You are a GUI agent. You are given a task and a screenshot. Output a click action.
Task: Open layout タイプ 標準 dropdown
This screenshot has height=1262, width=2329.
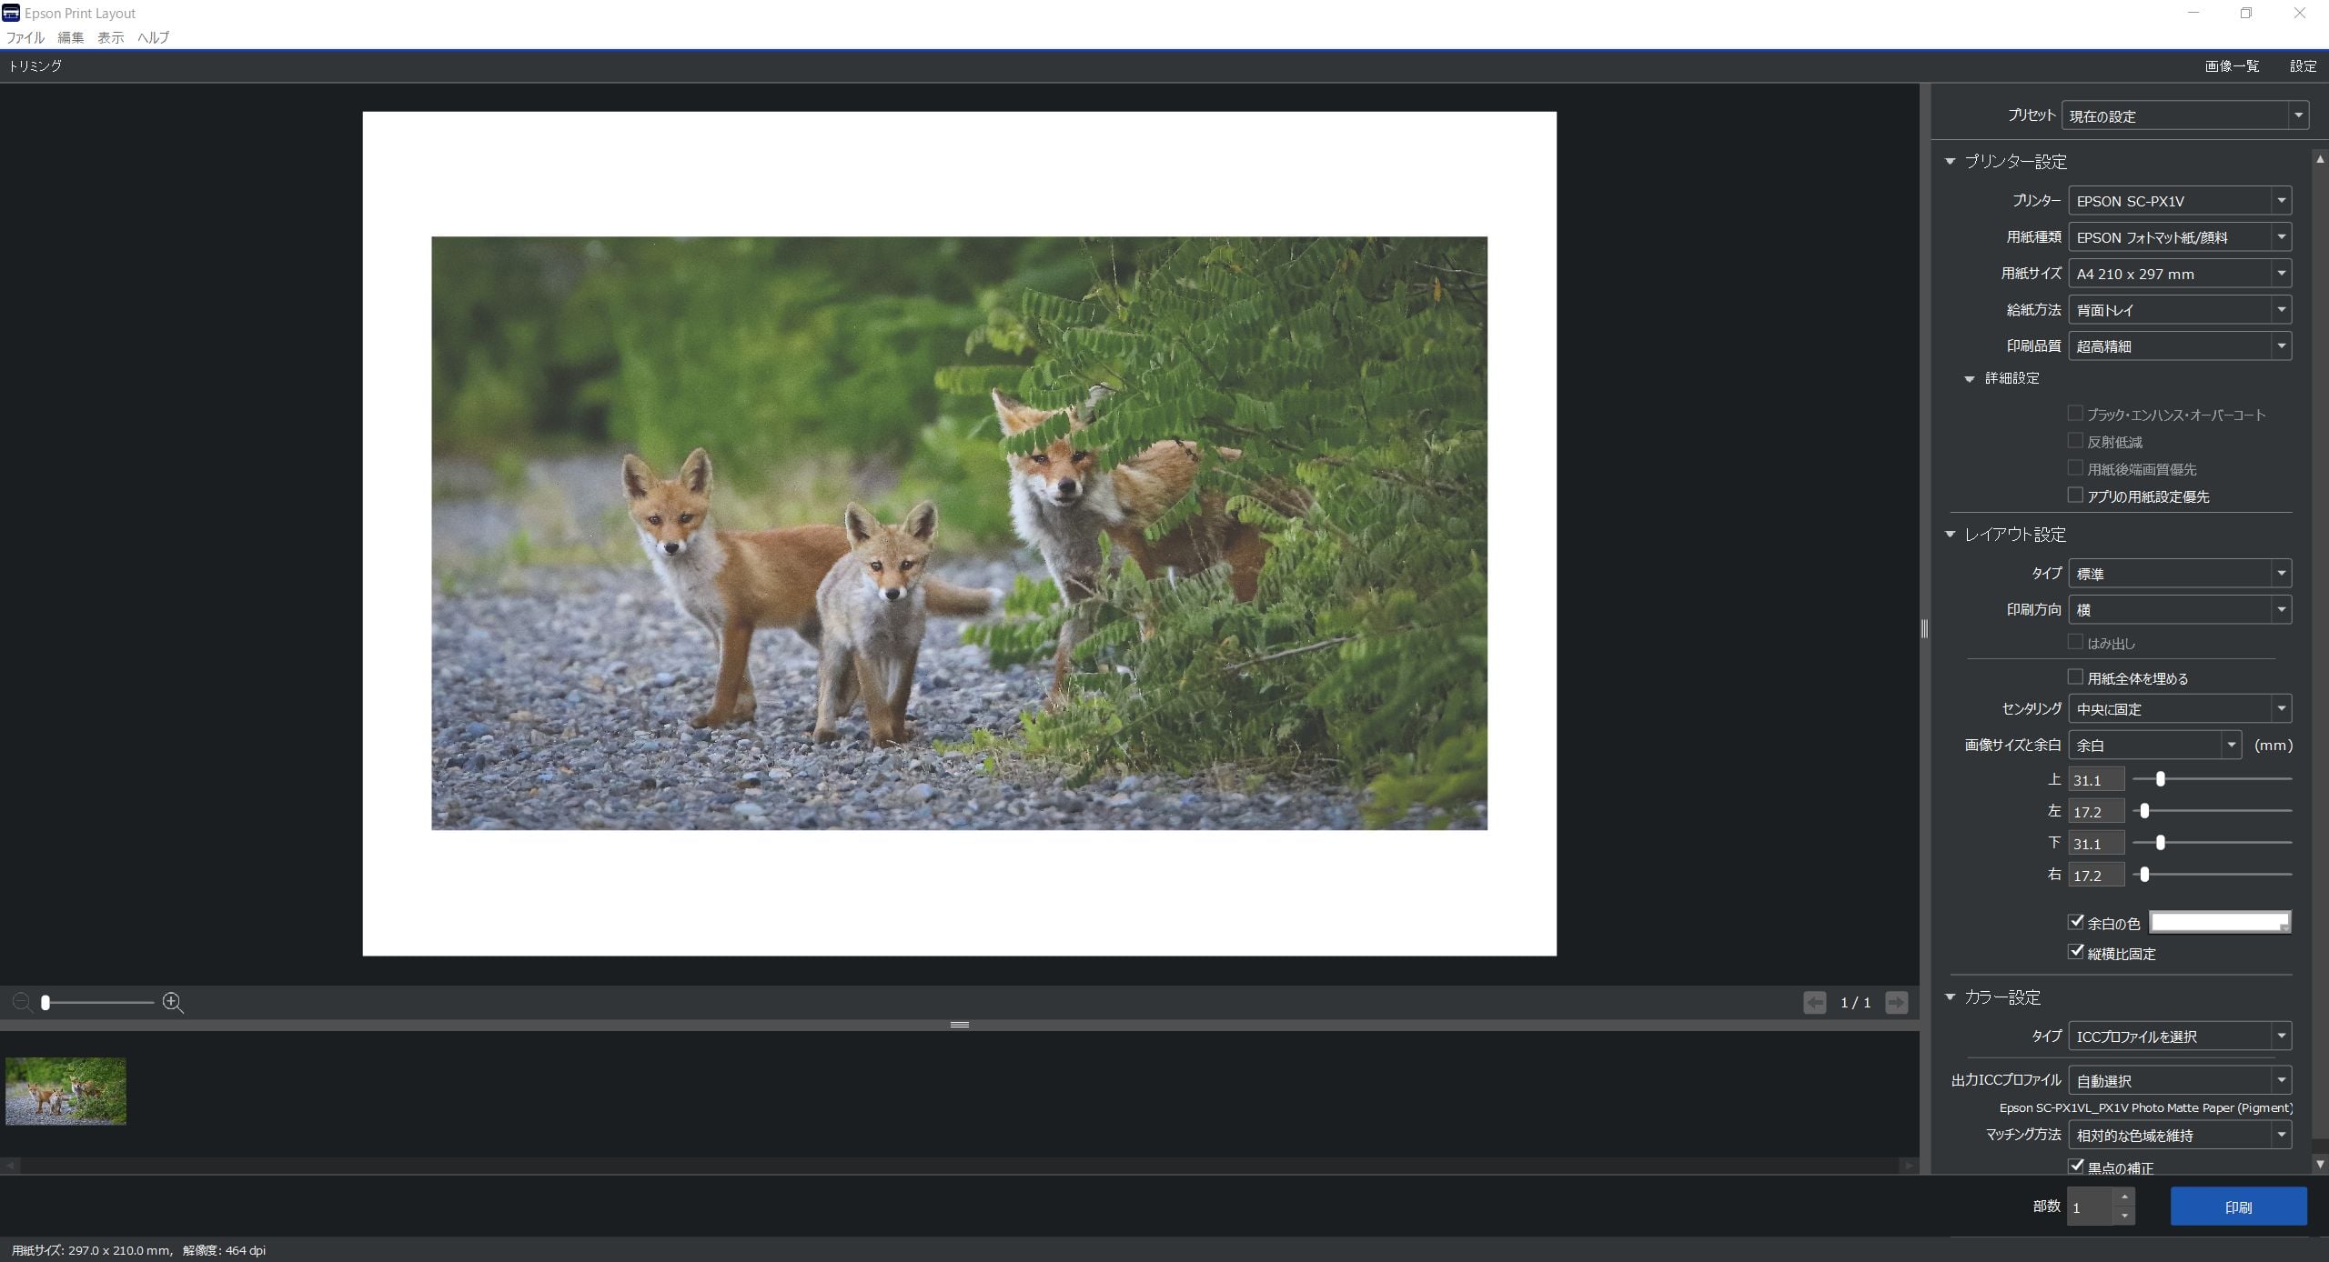click(2180, 574)
